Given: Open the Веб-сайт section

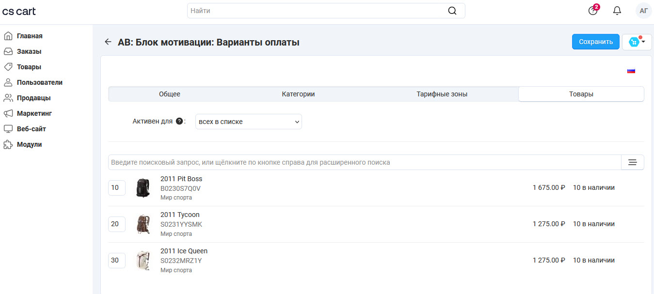Looking at the screenshot, I should point(32,128).
